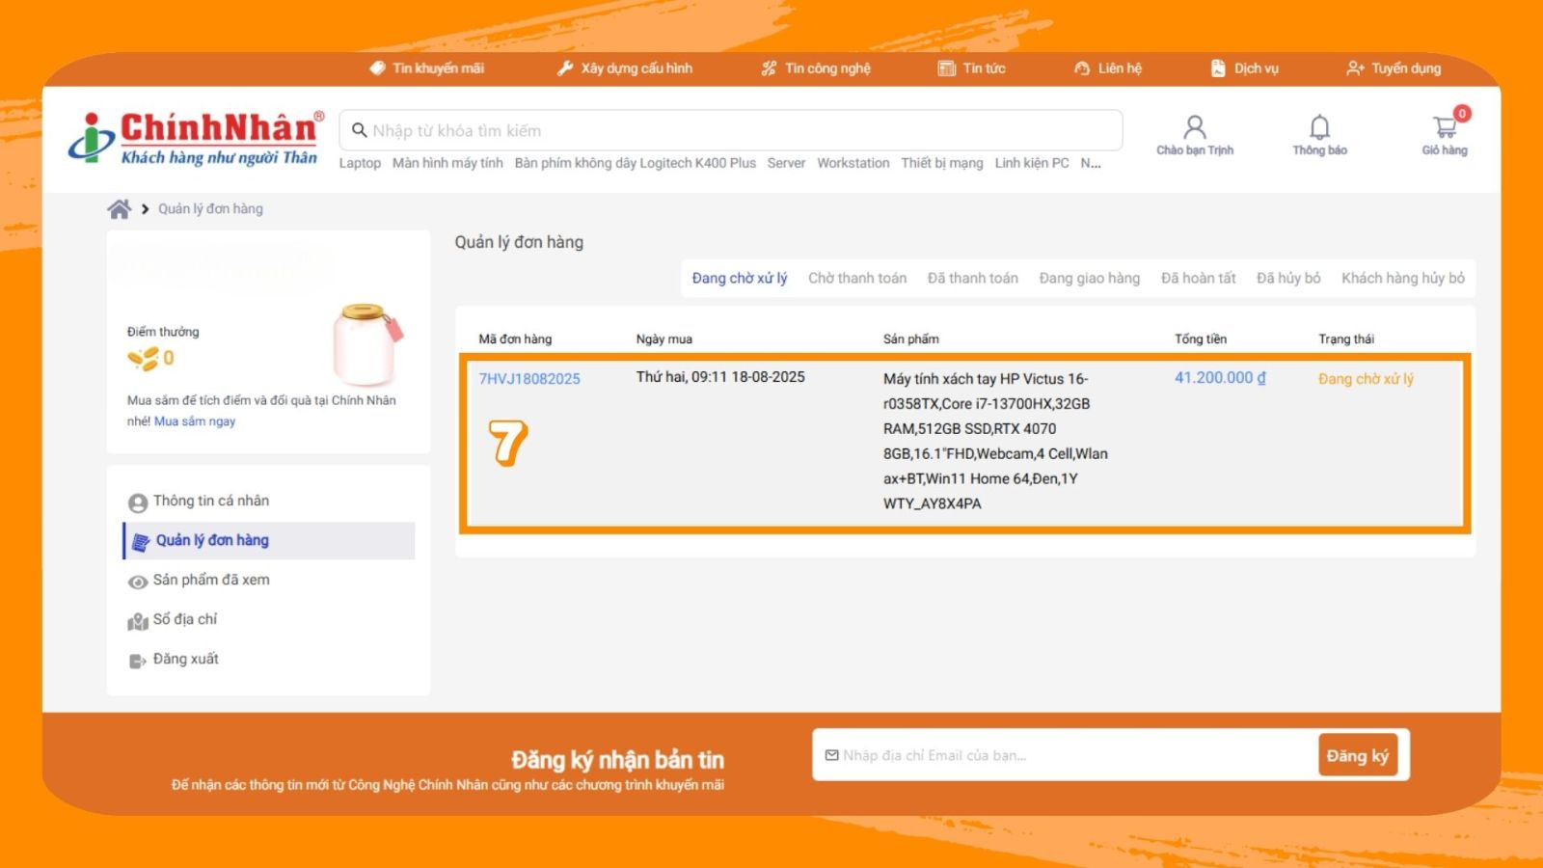Viewport: 1543px width, 868px height.
Task: Click the Quản lý đơn hàng sidebar icon
Action: point(141,541)
